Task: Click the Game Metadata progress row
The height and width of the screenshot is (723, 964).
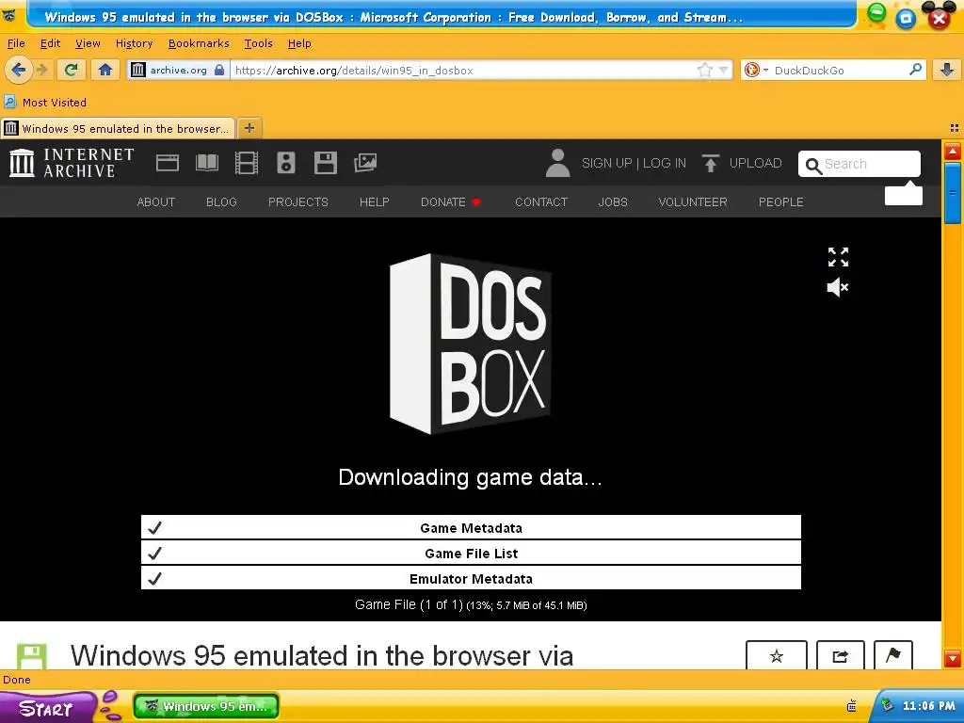Action: point(471,527)
